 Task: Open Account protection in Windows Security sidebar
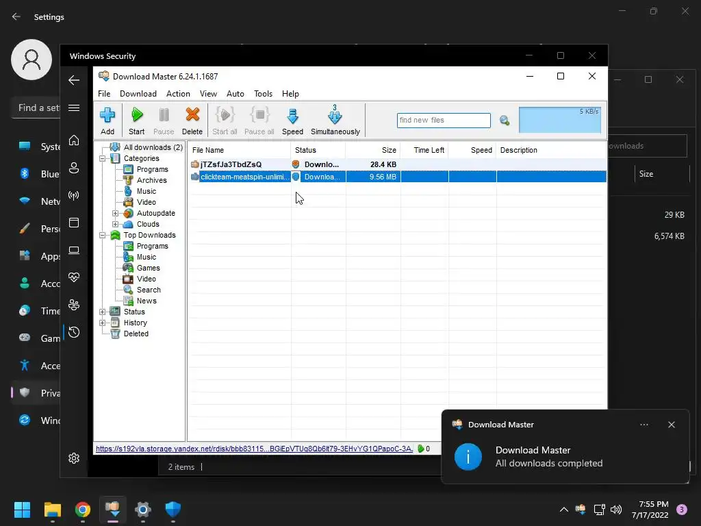coord(74,168)
